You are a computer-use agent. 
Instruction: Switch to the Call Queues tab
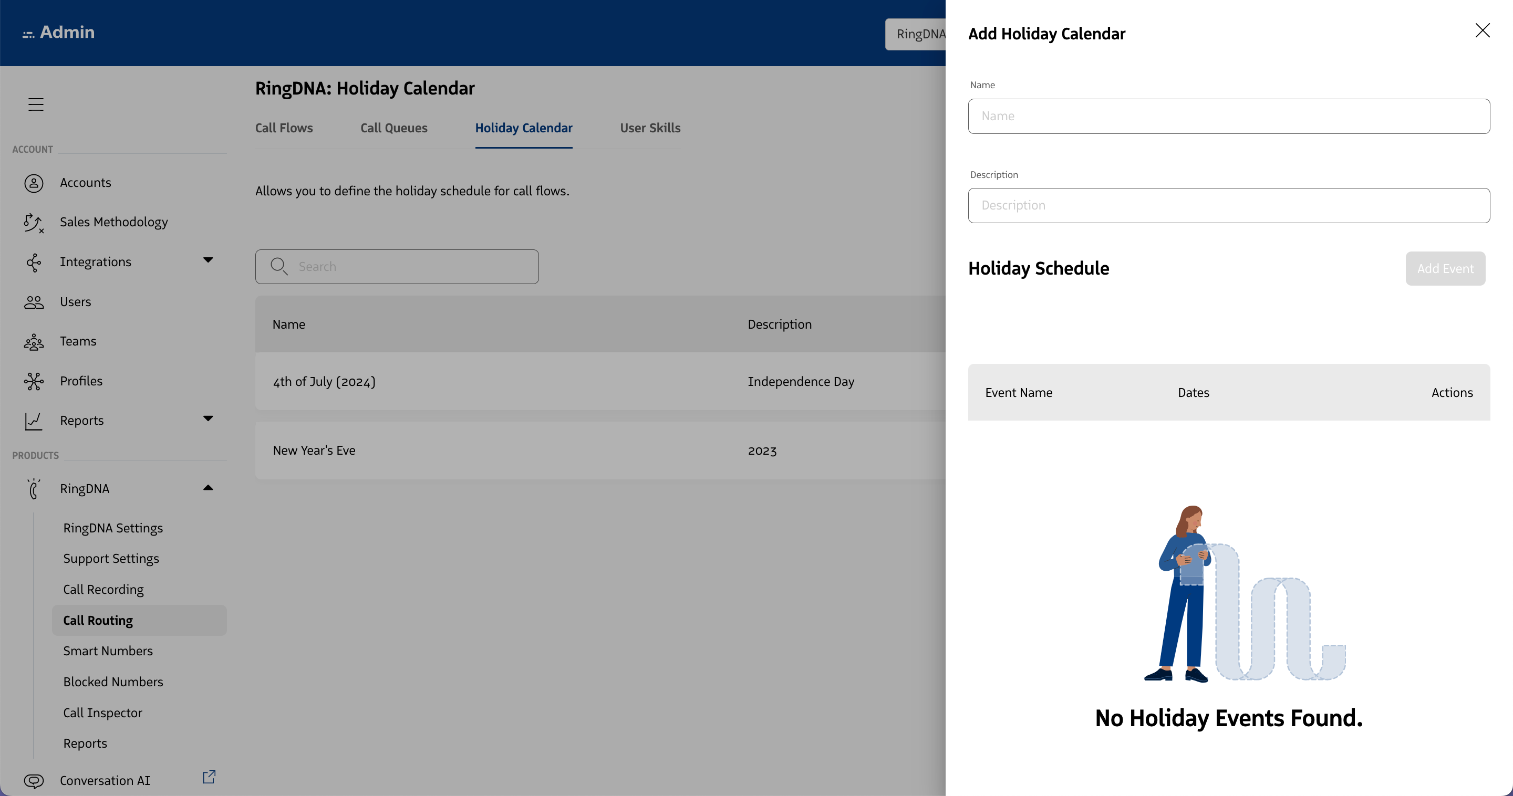pyautogui.click(x=393, y=128)
